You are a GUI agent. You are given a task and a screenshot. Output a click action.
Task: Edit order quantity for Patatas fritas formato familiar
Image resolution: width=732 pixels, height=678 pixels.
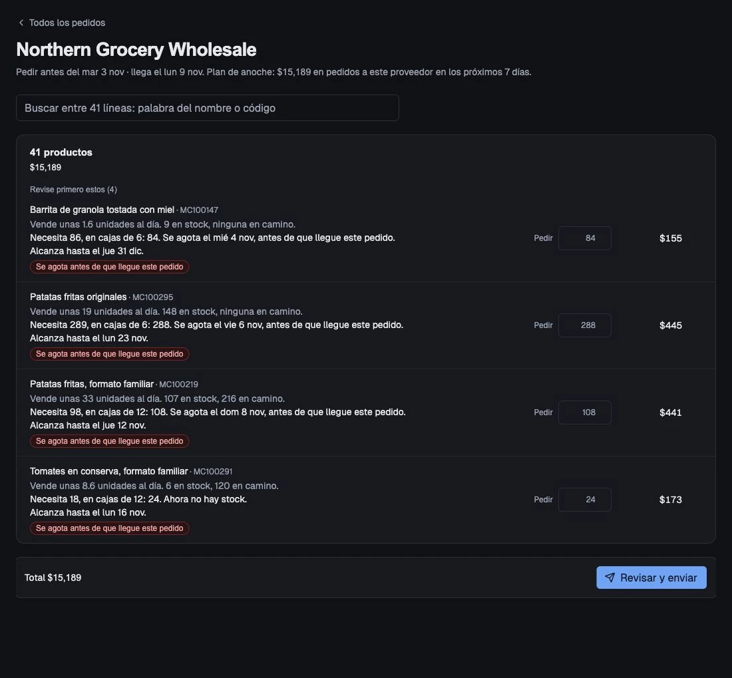click(584, 413)
